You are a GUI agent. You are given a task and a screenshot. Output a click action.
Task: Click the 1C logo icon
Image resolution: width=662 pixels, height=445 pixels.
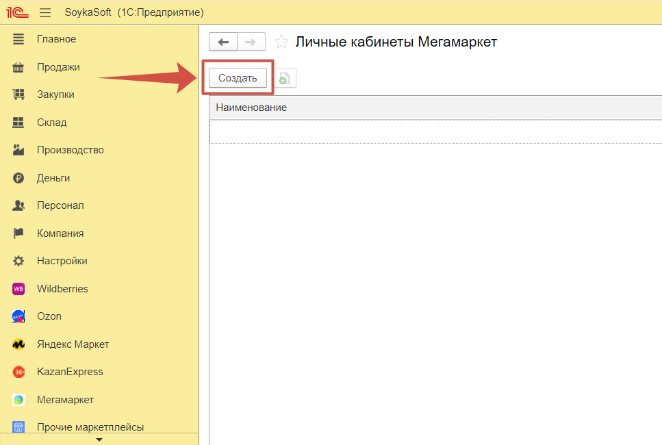click(18, 12)
